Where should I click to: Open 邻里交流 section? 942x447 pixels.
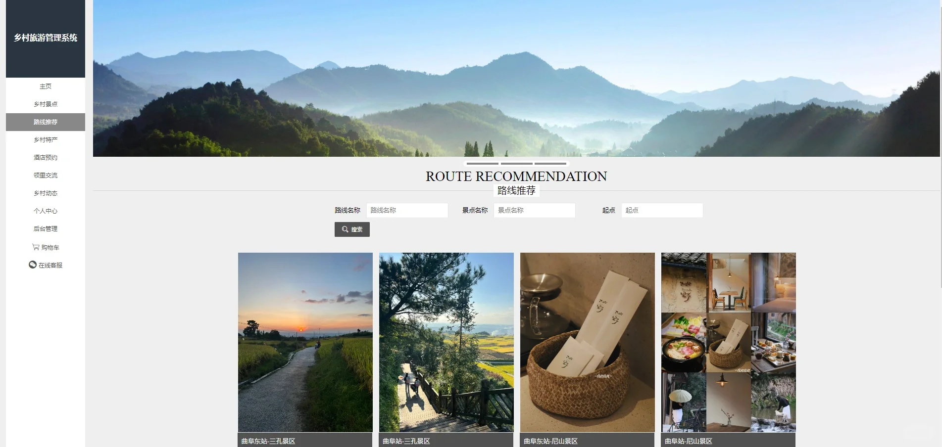(x=46, y=176)
